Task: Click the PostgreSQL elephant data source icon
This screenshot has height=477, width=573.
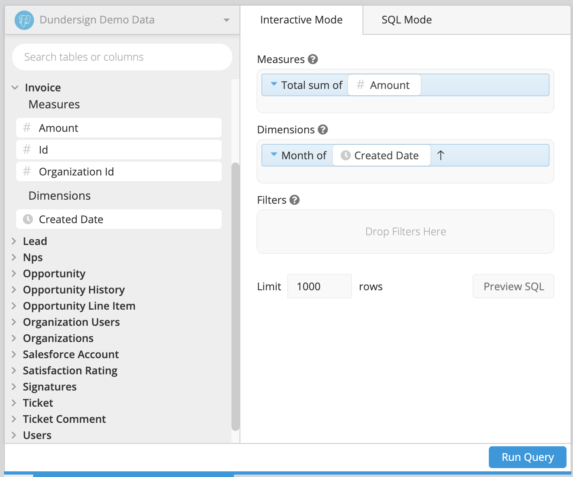Action: [x=24, y=20]
